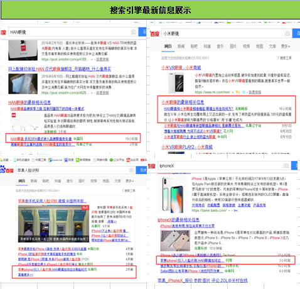Click Baidu logo beside IphoneX search box
This screenshot has width=300, height=289.
pos(152,166)
